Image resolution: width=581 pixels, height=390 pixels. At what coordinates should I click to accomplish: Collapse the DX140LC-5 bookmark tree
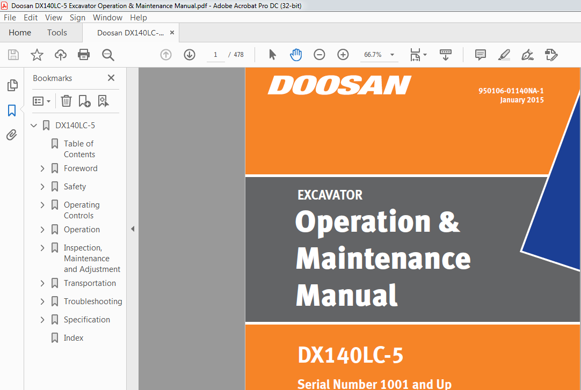click(x=34, y=126)
